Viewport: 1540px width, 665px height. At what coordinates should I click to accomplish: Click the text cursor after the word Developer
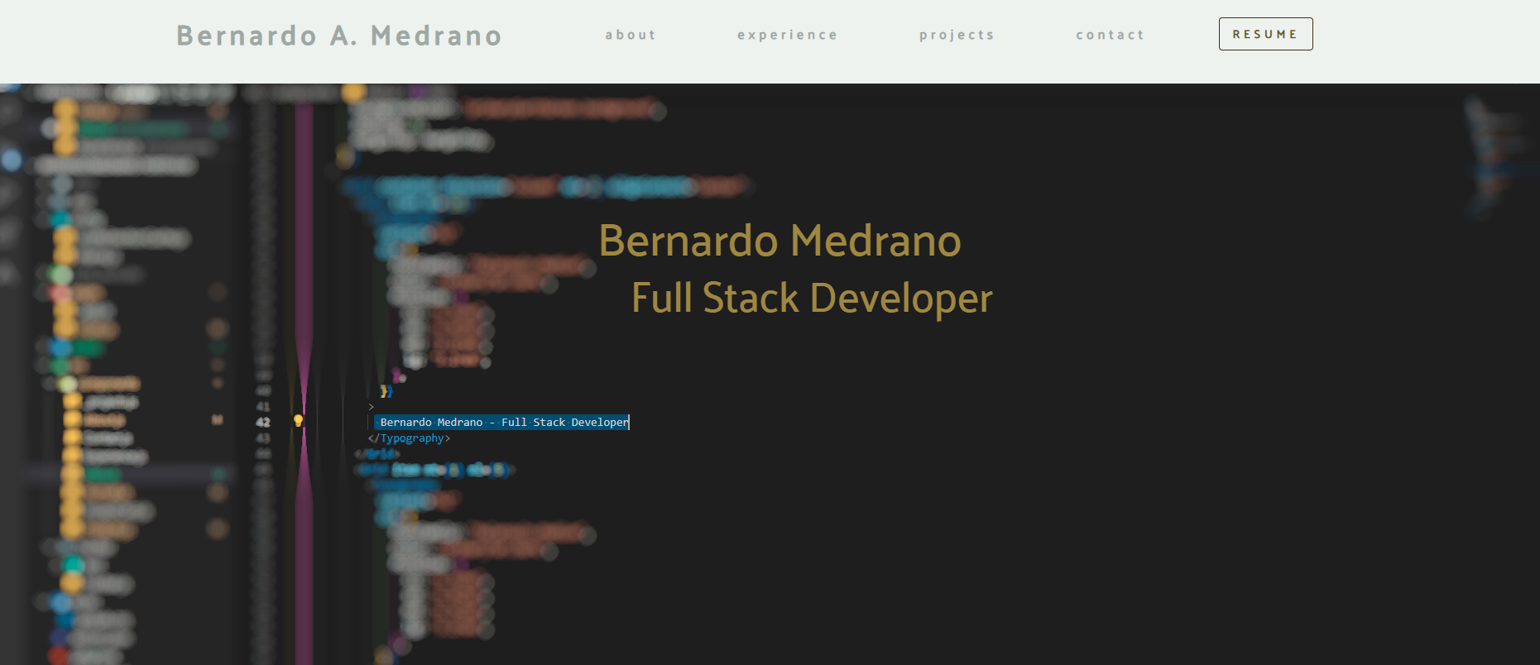[x=629, y=423]
